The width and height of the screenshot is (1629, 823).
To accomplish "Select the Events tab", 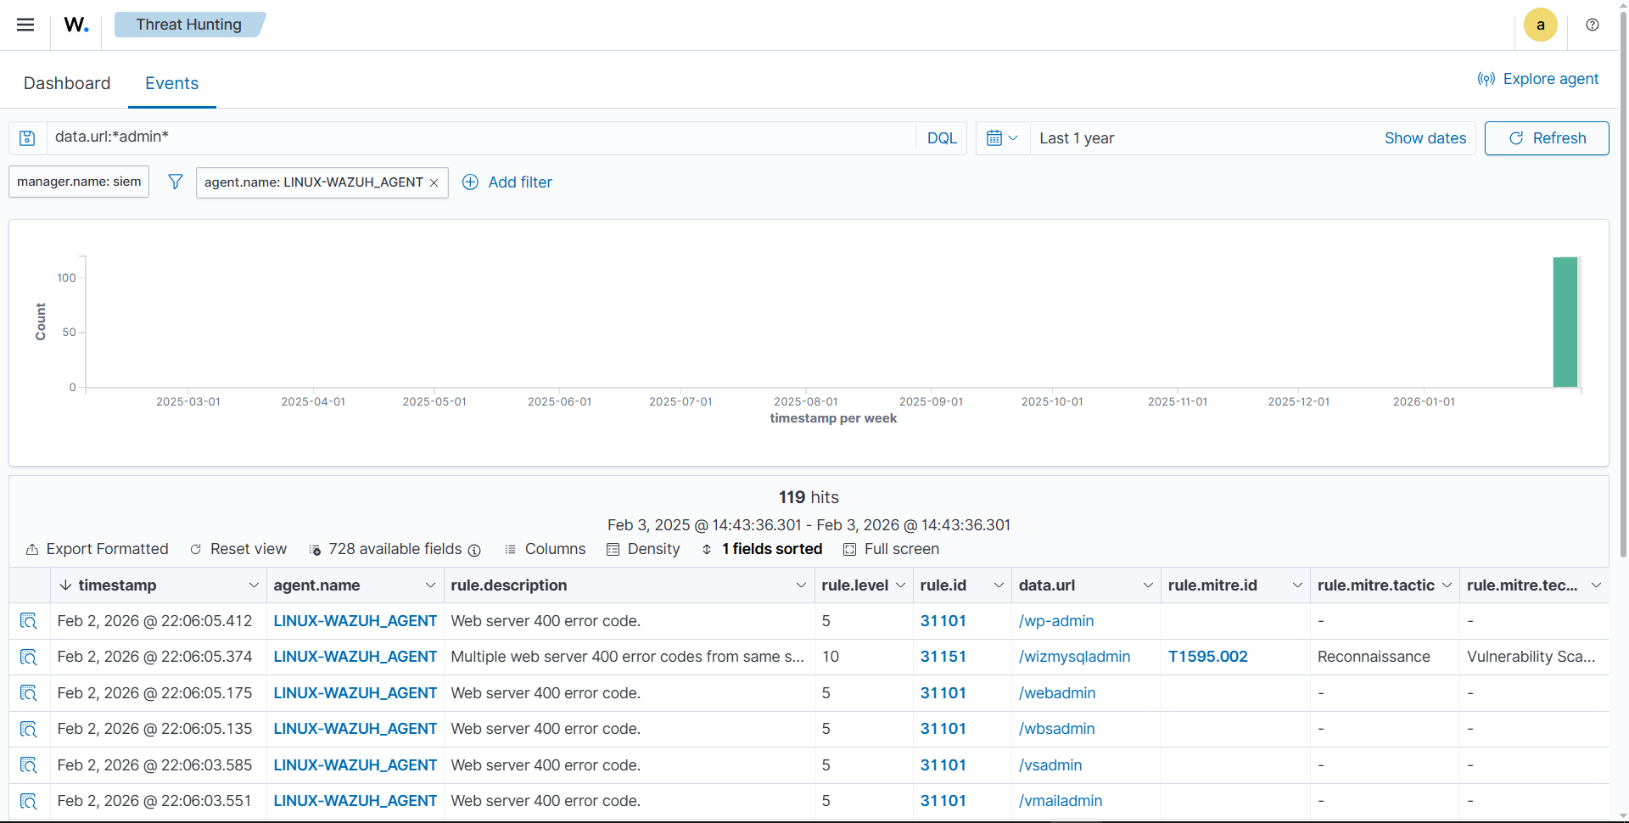I will (x=171, y=83).
